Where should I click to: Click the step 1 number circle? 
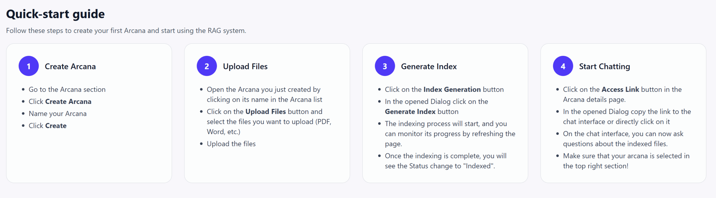(x=29, y=66)
